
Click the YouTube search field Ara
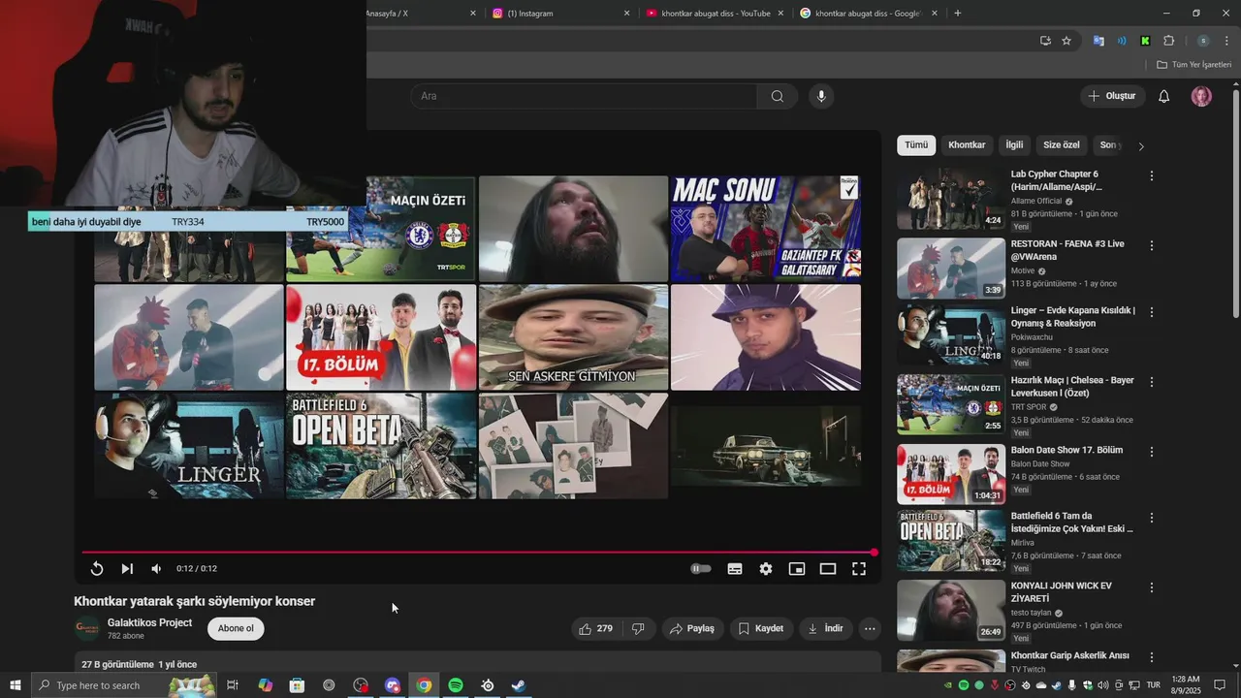(x=584, y=96)
